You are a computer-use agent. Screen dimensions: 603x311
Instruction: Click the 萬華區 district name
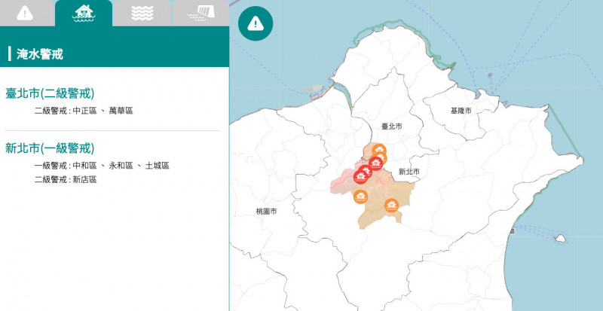121,111
